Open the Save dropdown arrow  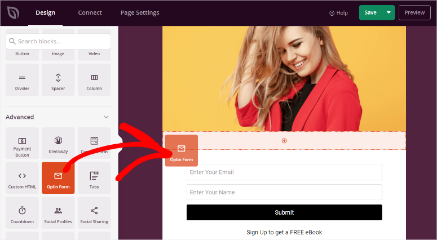tap(389, 12)
